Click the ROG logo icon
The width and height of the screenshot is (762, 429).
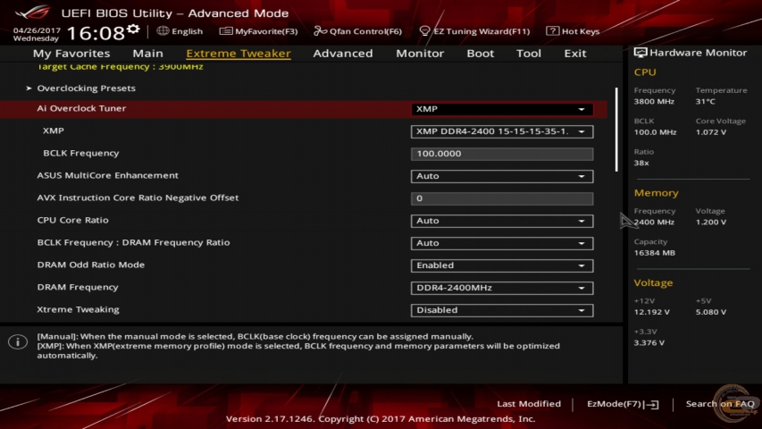[32, 12]
